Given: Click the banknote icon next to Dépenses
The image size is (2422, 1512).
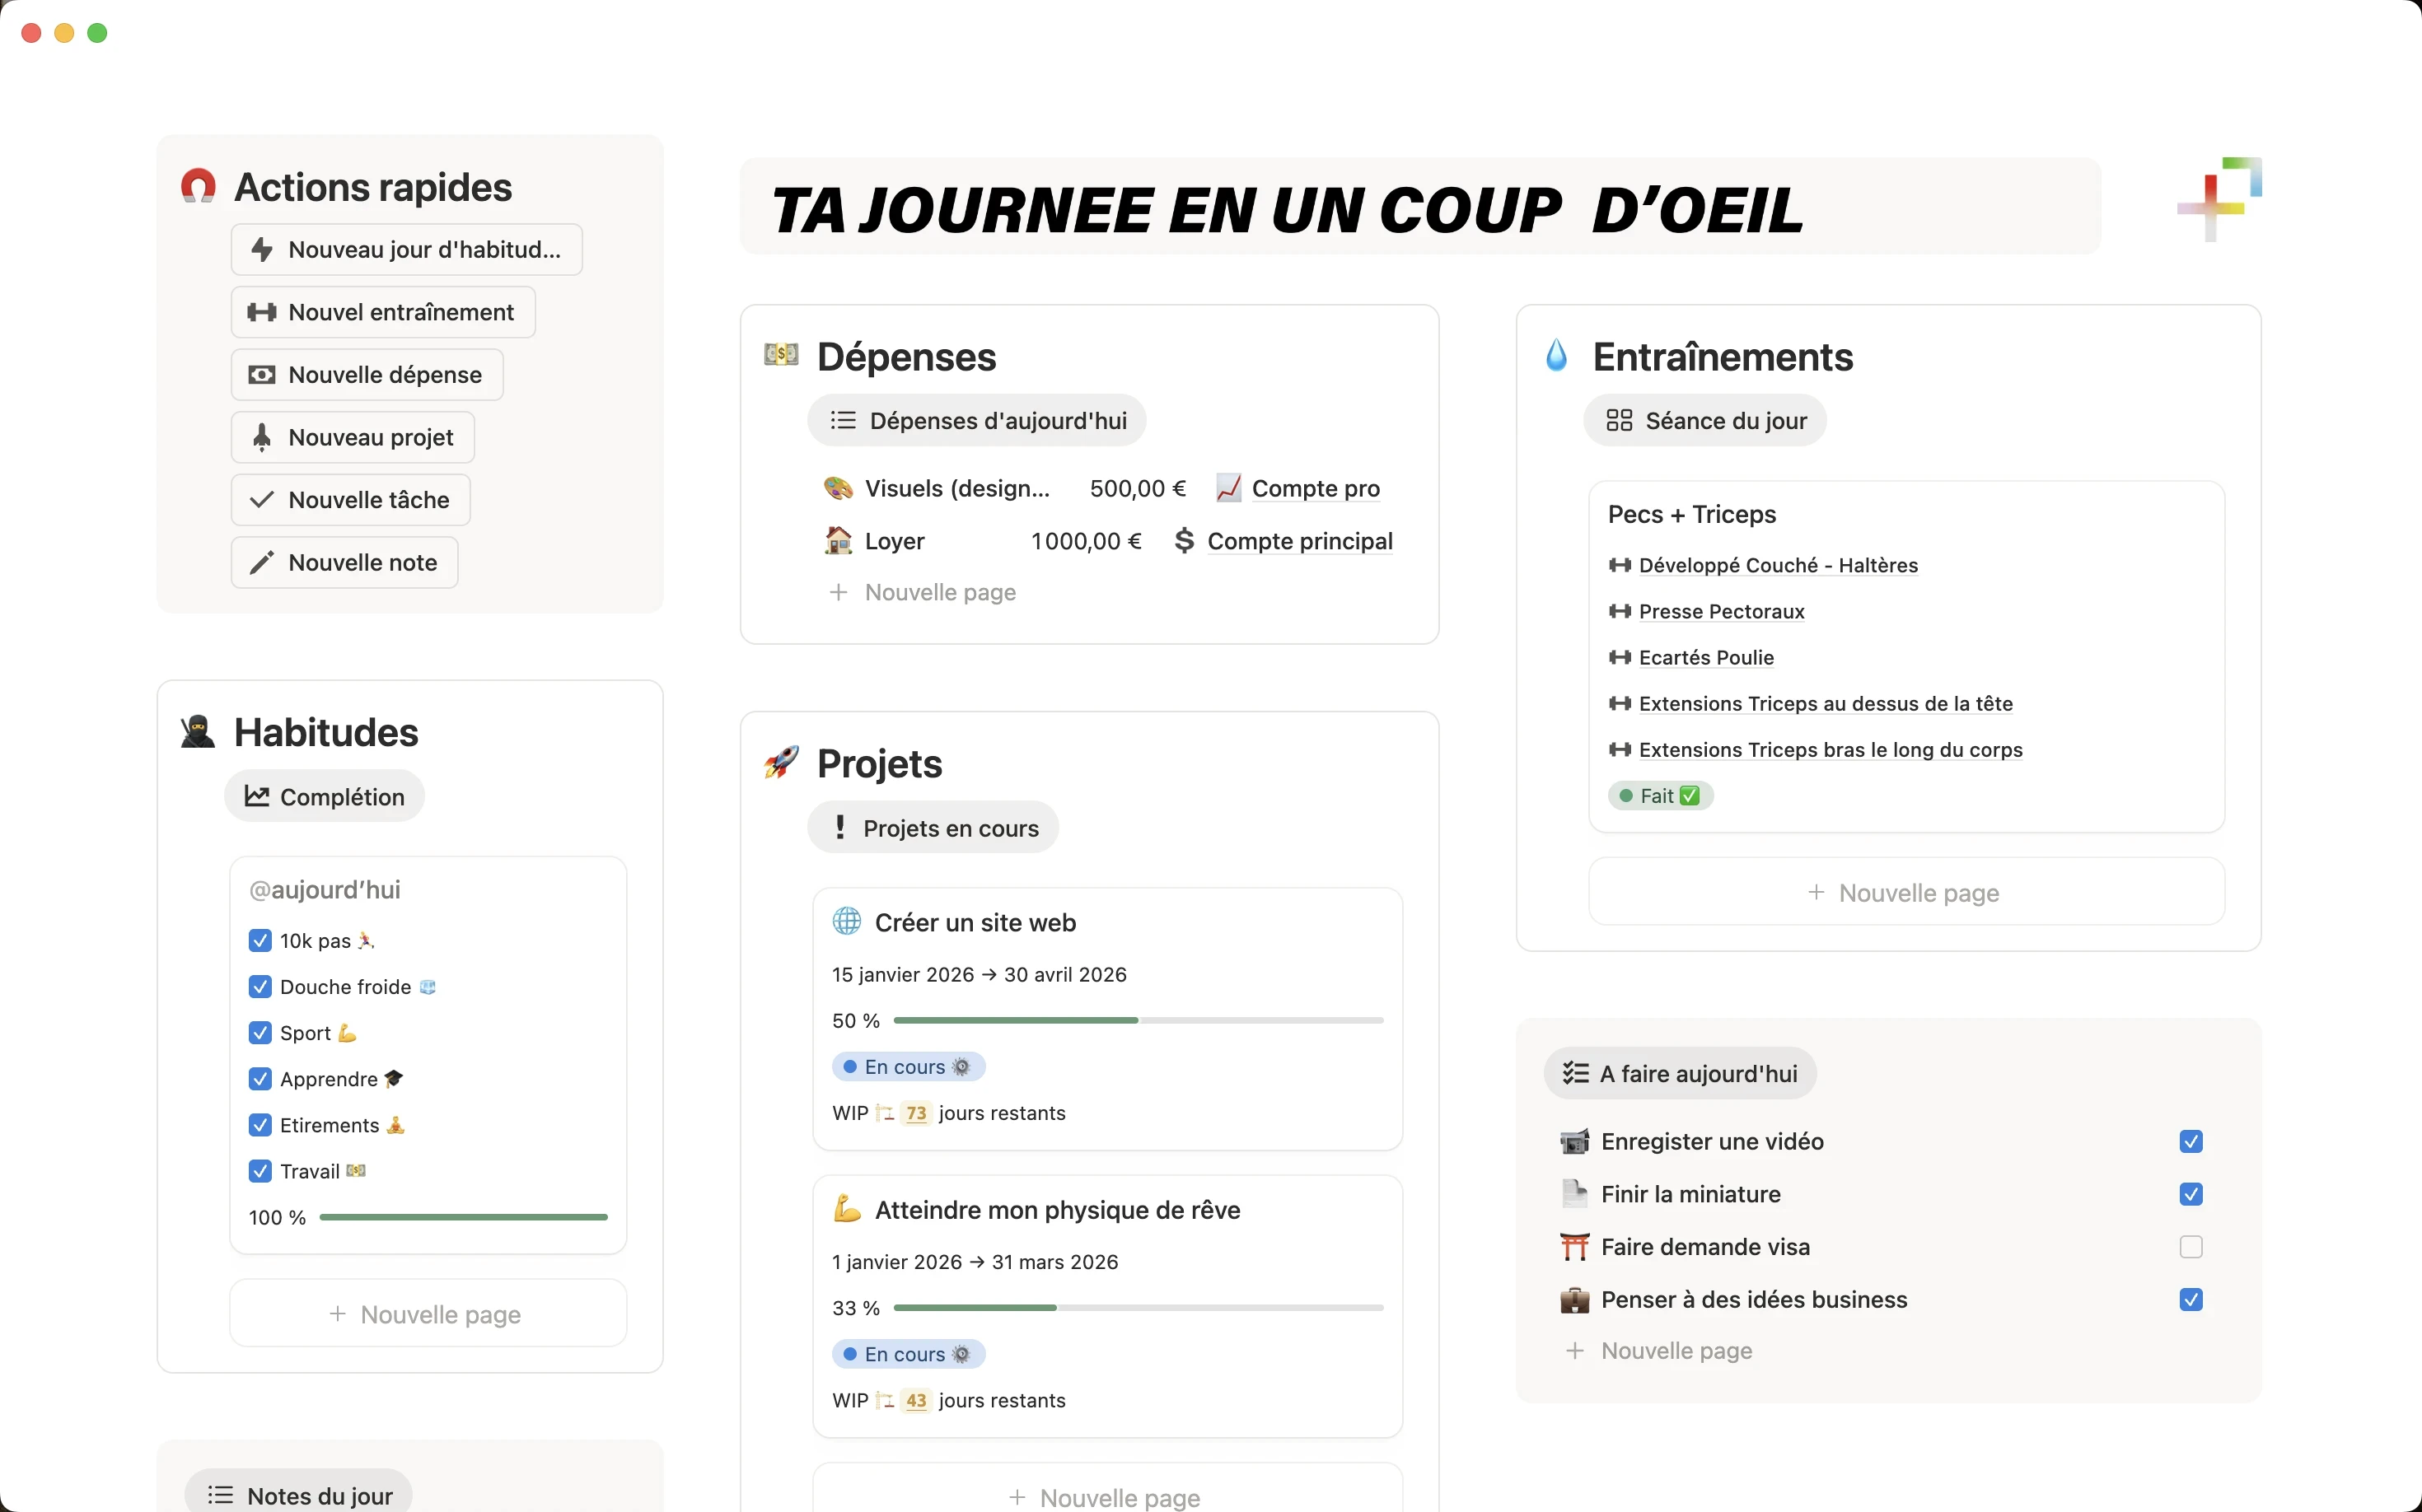Looking at the screenshot, I should pyautogui.click(x=781, y=354).
